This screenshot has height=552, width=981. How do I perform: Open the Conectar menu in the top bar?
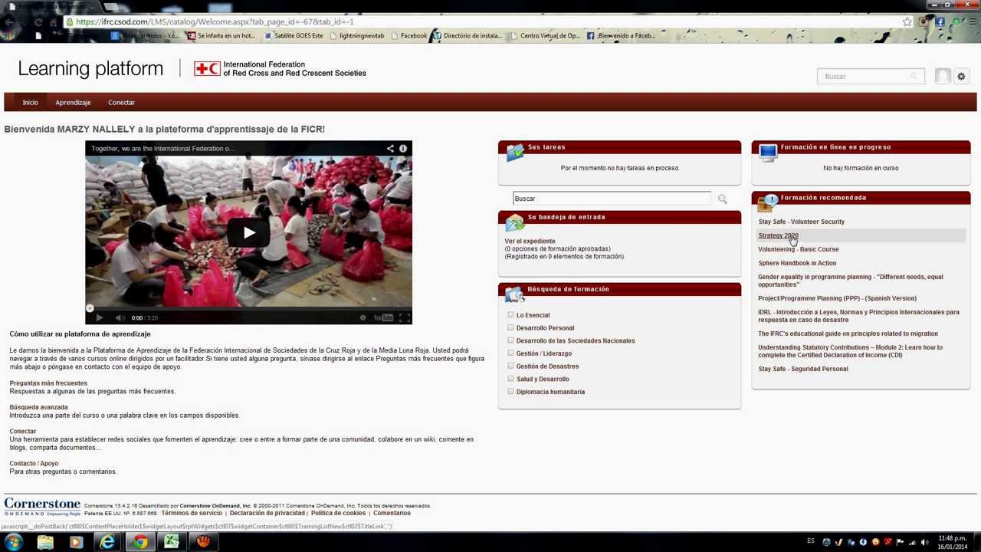coord(121,102)
